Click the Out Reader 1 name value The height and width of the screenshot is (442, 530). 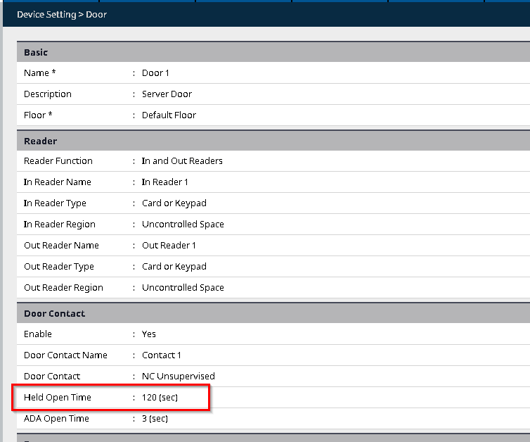point(169,246)
